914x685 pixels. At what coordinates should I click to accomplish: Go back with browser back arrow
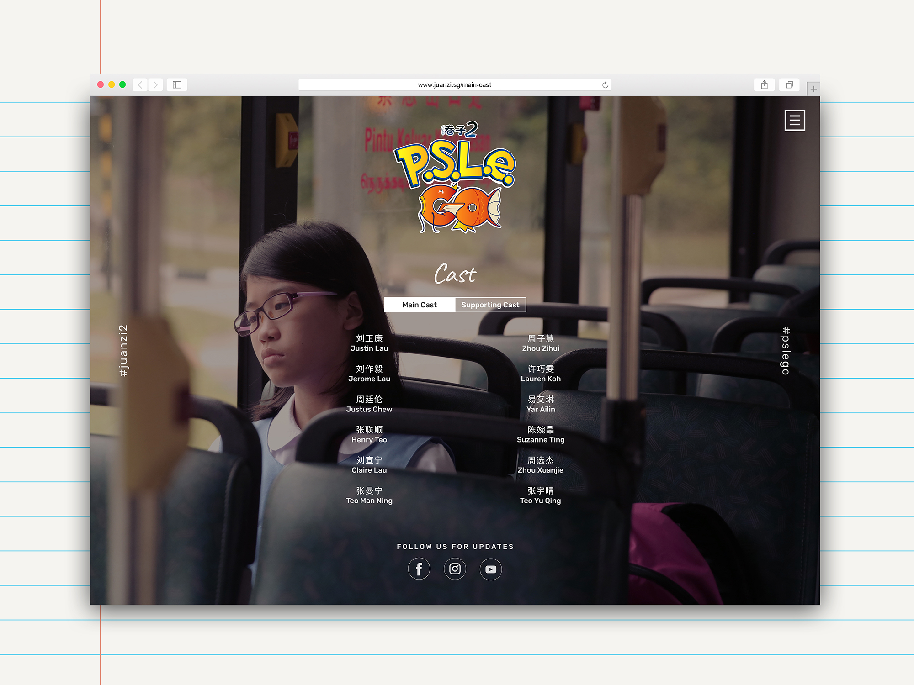[x=140, y=85]
